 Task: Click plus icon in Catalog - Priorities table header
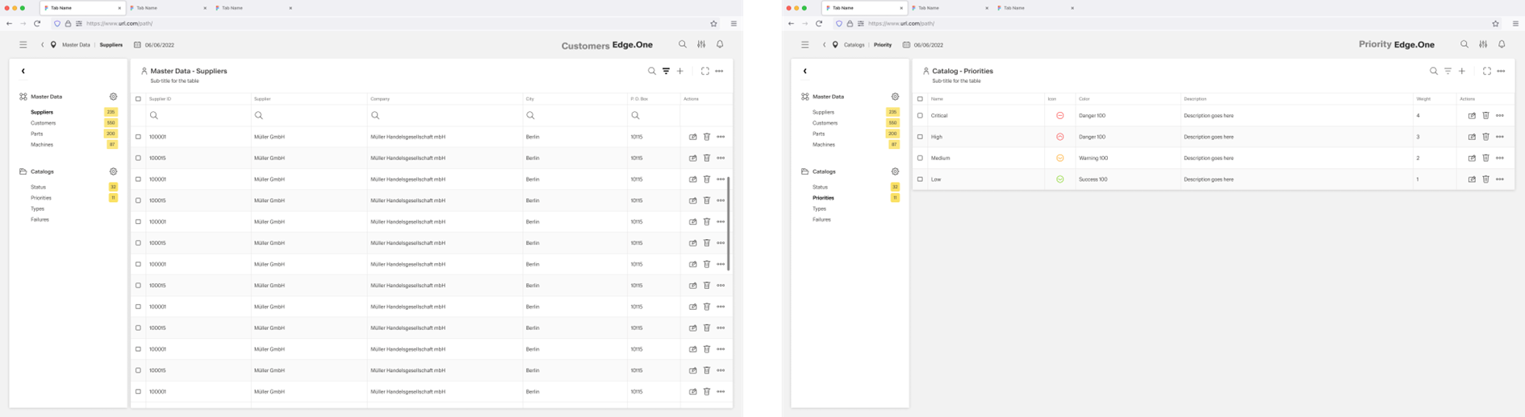tap(1461, 71)
